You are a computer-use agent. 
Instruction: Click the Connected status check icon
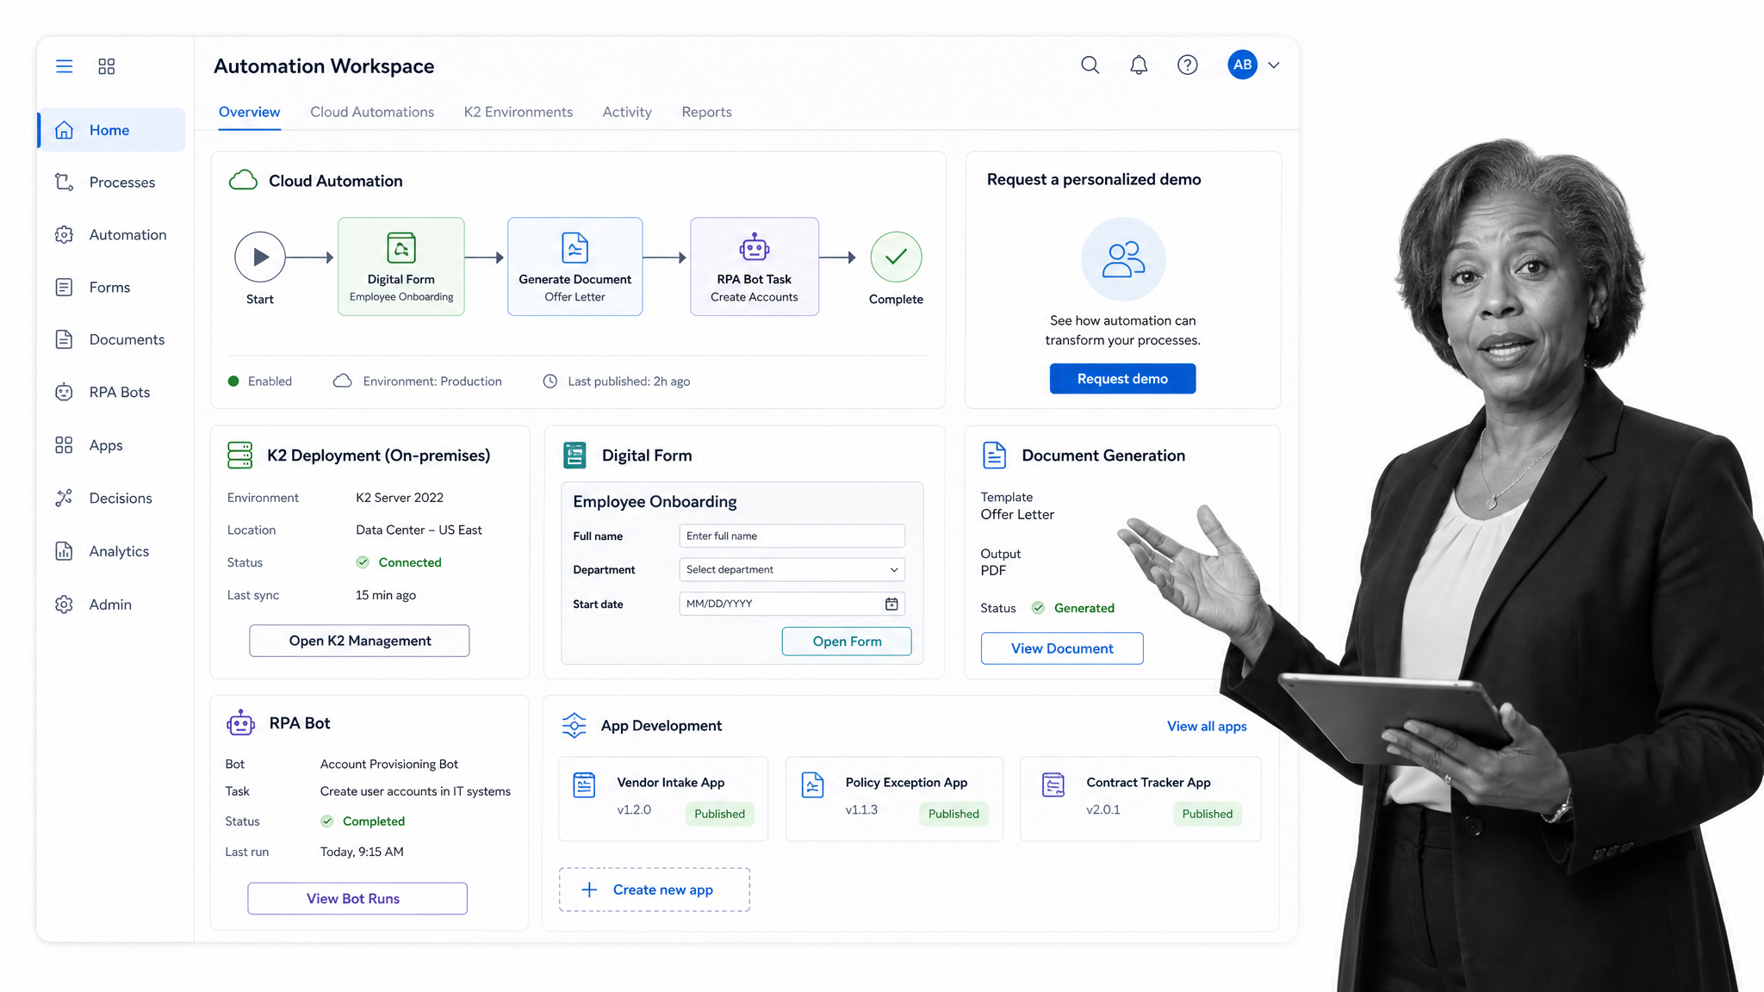363,562
